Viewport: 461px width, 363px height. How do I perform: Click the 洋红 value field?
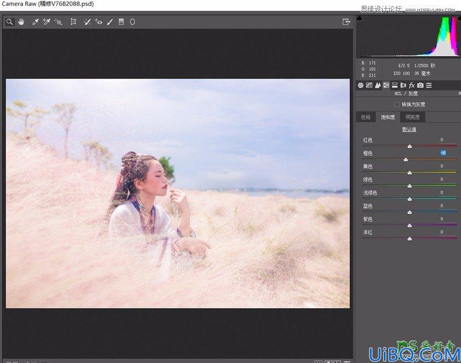click(x=441, y=232)
